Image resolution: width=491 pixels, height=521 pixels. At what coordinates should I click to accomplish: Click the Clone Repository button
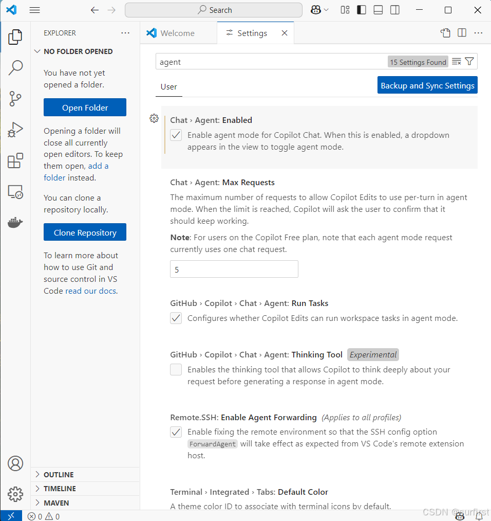click(x=85, y=232)
